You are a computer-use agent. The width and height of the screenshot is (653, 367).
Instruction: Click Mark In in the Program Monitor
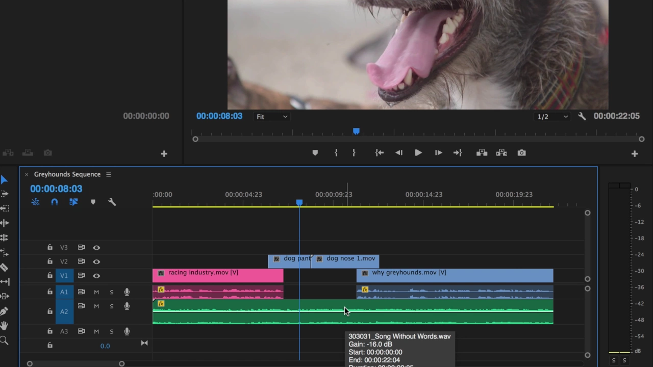[x=336, y=153]
